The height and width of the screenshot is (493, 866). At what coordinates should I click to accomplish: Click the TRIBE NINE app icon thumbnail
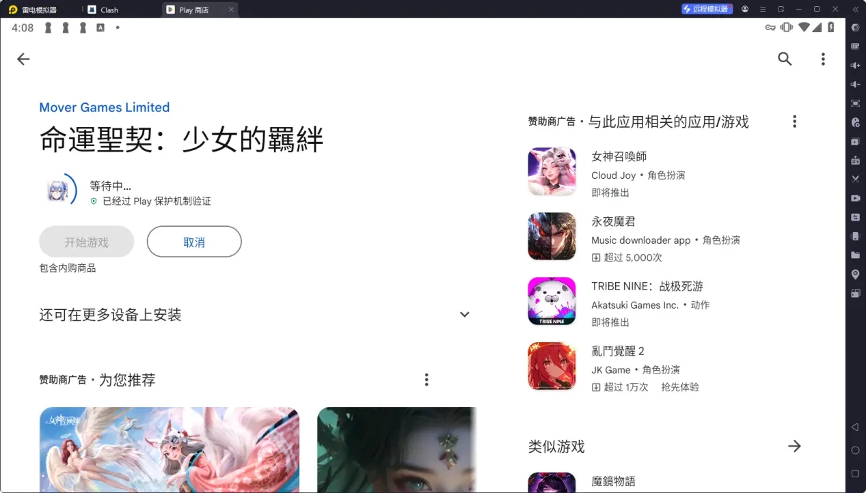tap(552, 301)
